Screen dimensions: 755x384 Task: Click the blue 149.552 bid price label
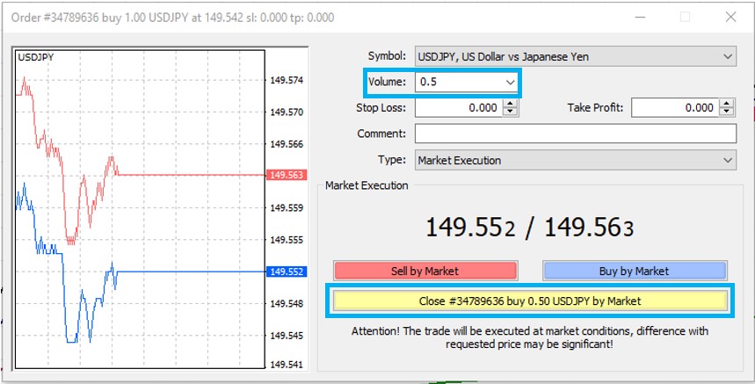287,272
